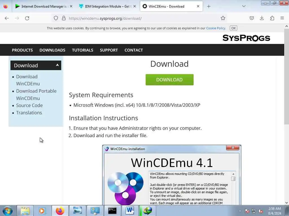The width and height of the screenshot is (289, 216).
Task: Open the Translations link
Action: (29, 113)
